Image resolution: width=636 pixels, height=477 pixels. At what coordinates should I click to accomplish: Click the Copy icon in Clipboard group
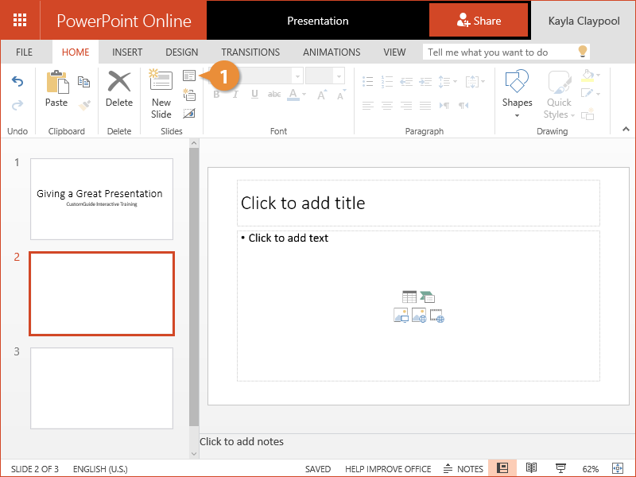click(x=83, y=82)
